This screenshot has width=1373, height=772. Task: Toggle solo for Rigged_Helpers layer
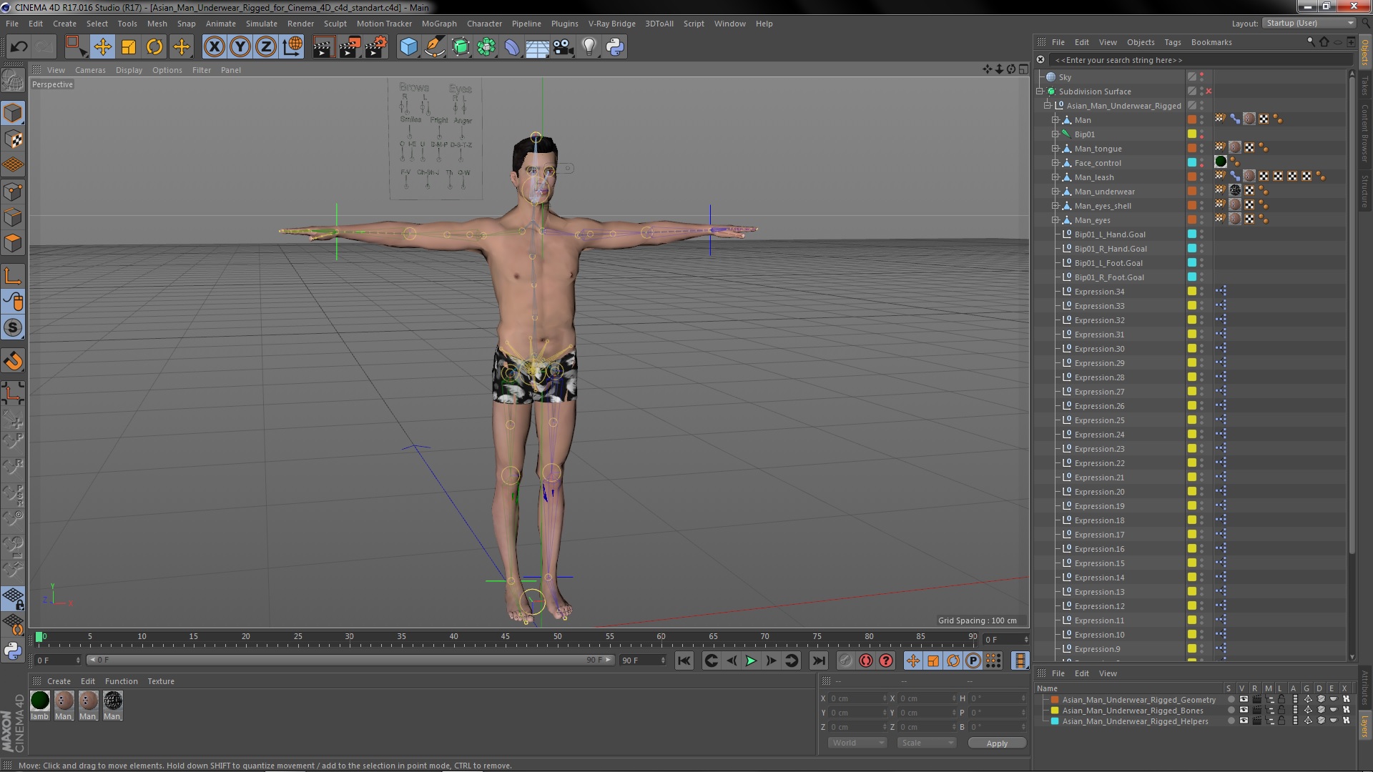(x=1231, y=721)
